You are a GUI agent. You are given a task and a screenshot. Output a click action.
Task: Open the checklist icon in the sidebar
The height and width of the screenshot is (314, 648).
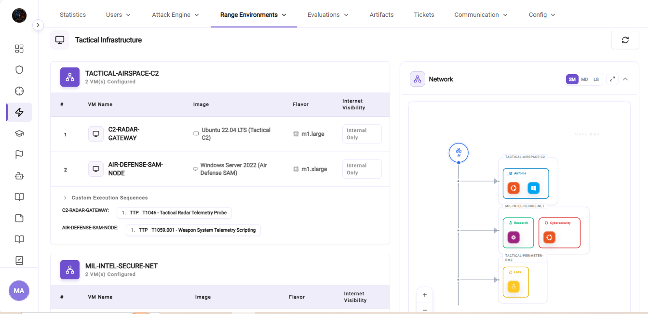(x=19, y=261)
